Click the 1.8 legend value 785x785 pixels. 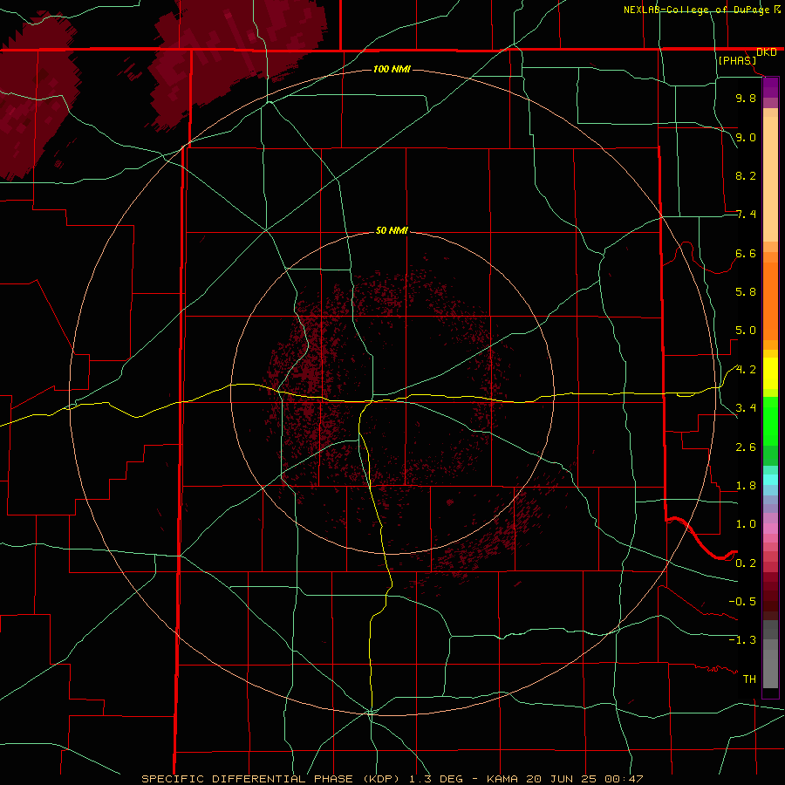tap(746, 486)
